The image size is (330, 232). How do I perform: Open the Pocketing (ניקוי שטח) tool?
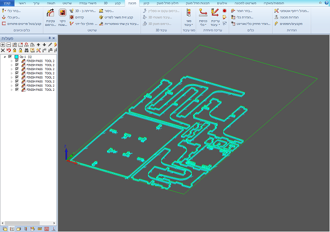tap(63, 13)
